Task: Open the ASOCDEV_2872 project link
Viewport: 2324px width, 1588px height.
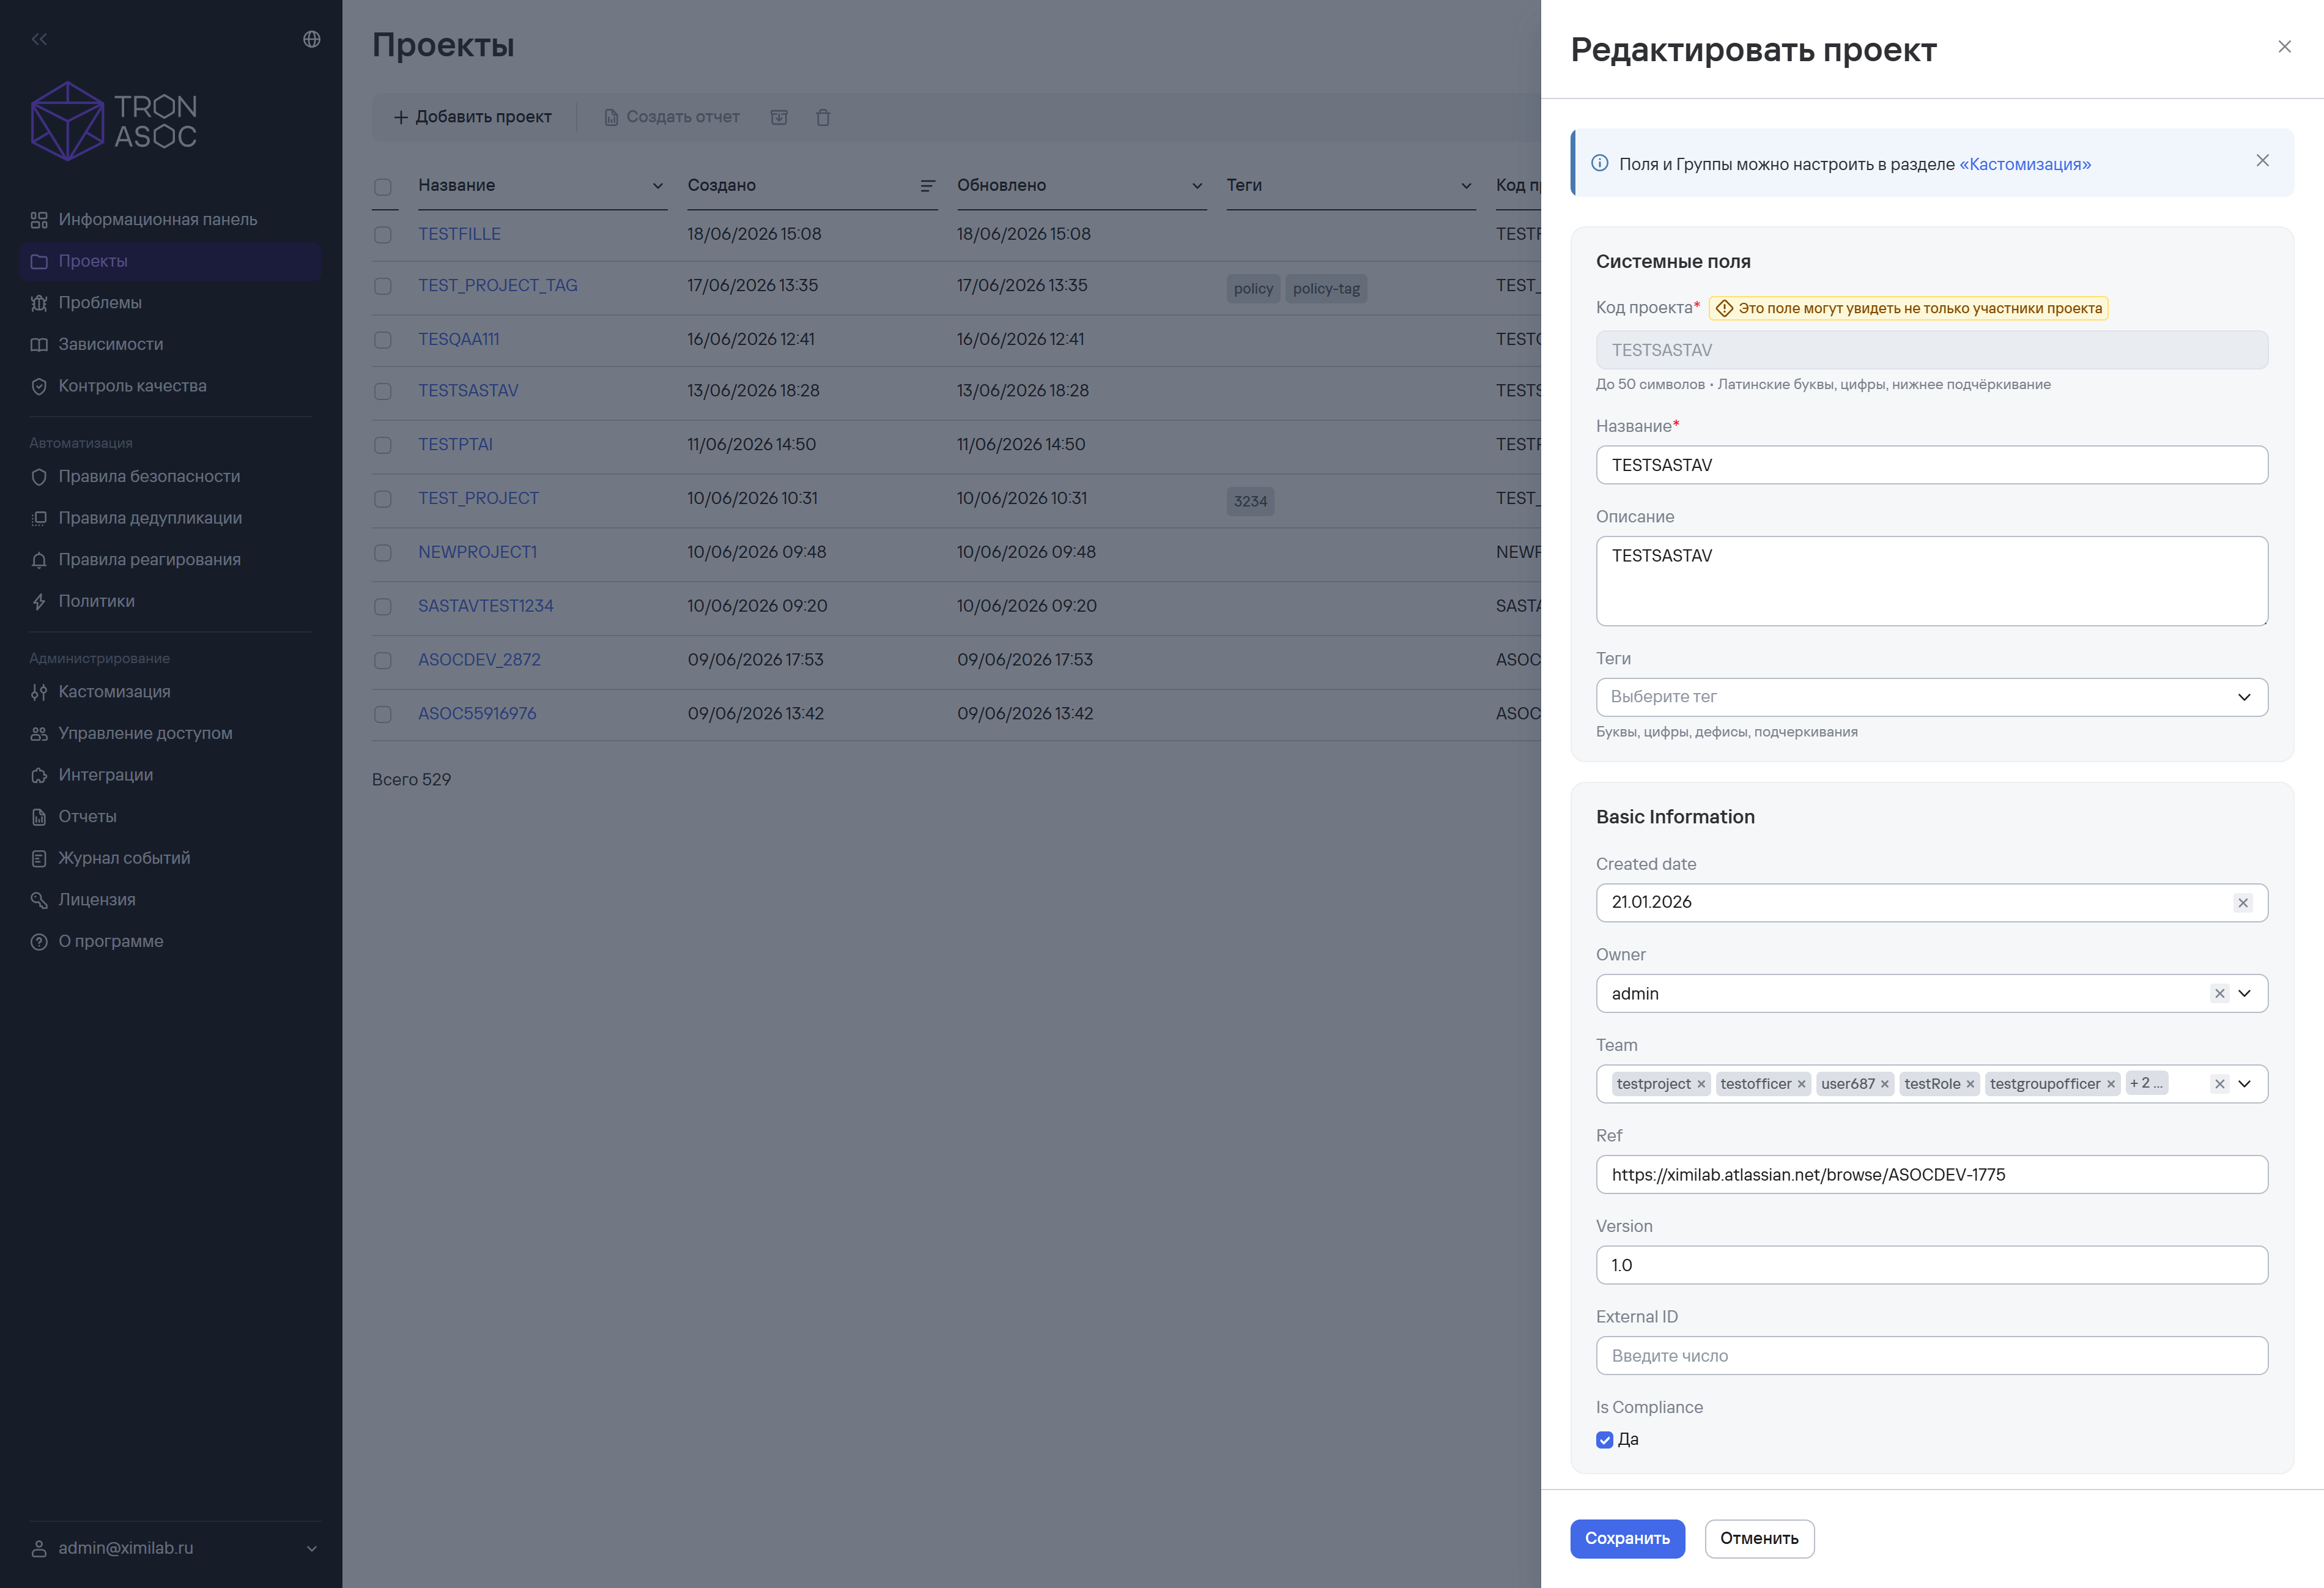Action: click(x=479, y=660)
